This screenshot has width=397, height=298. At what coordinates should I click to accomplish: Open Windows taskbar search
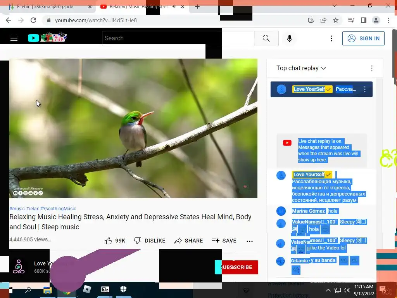tap(28, 289)
